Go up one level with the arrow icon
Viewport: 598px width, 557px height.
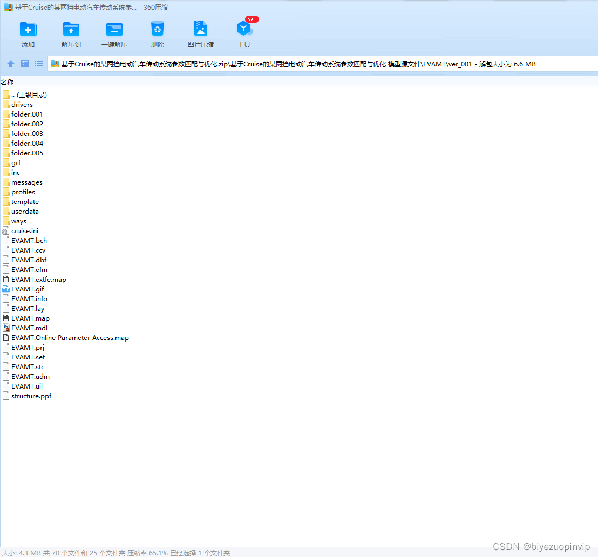click(11, 64)
